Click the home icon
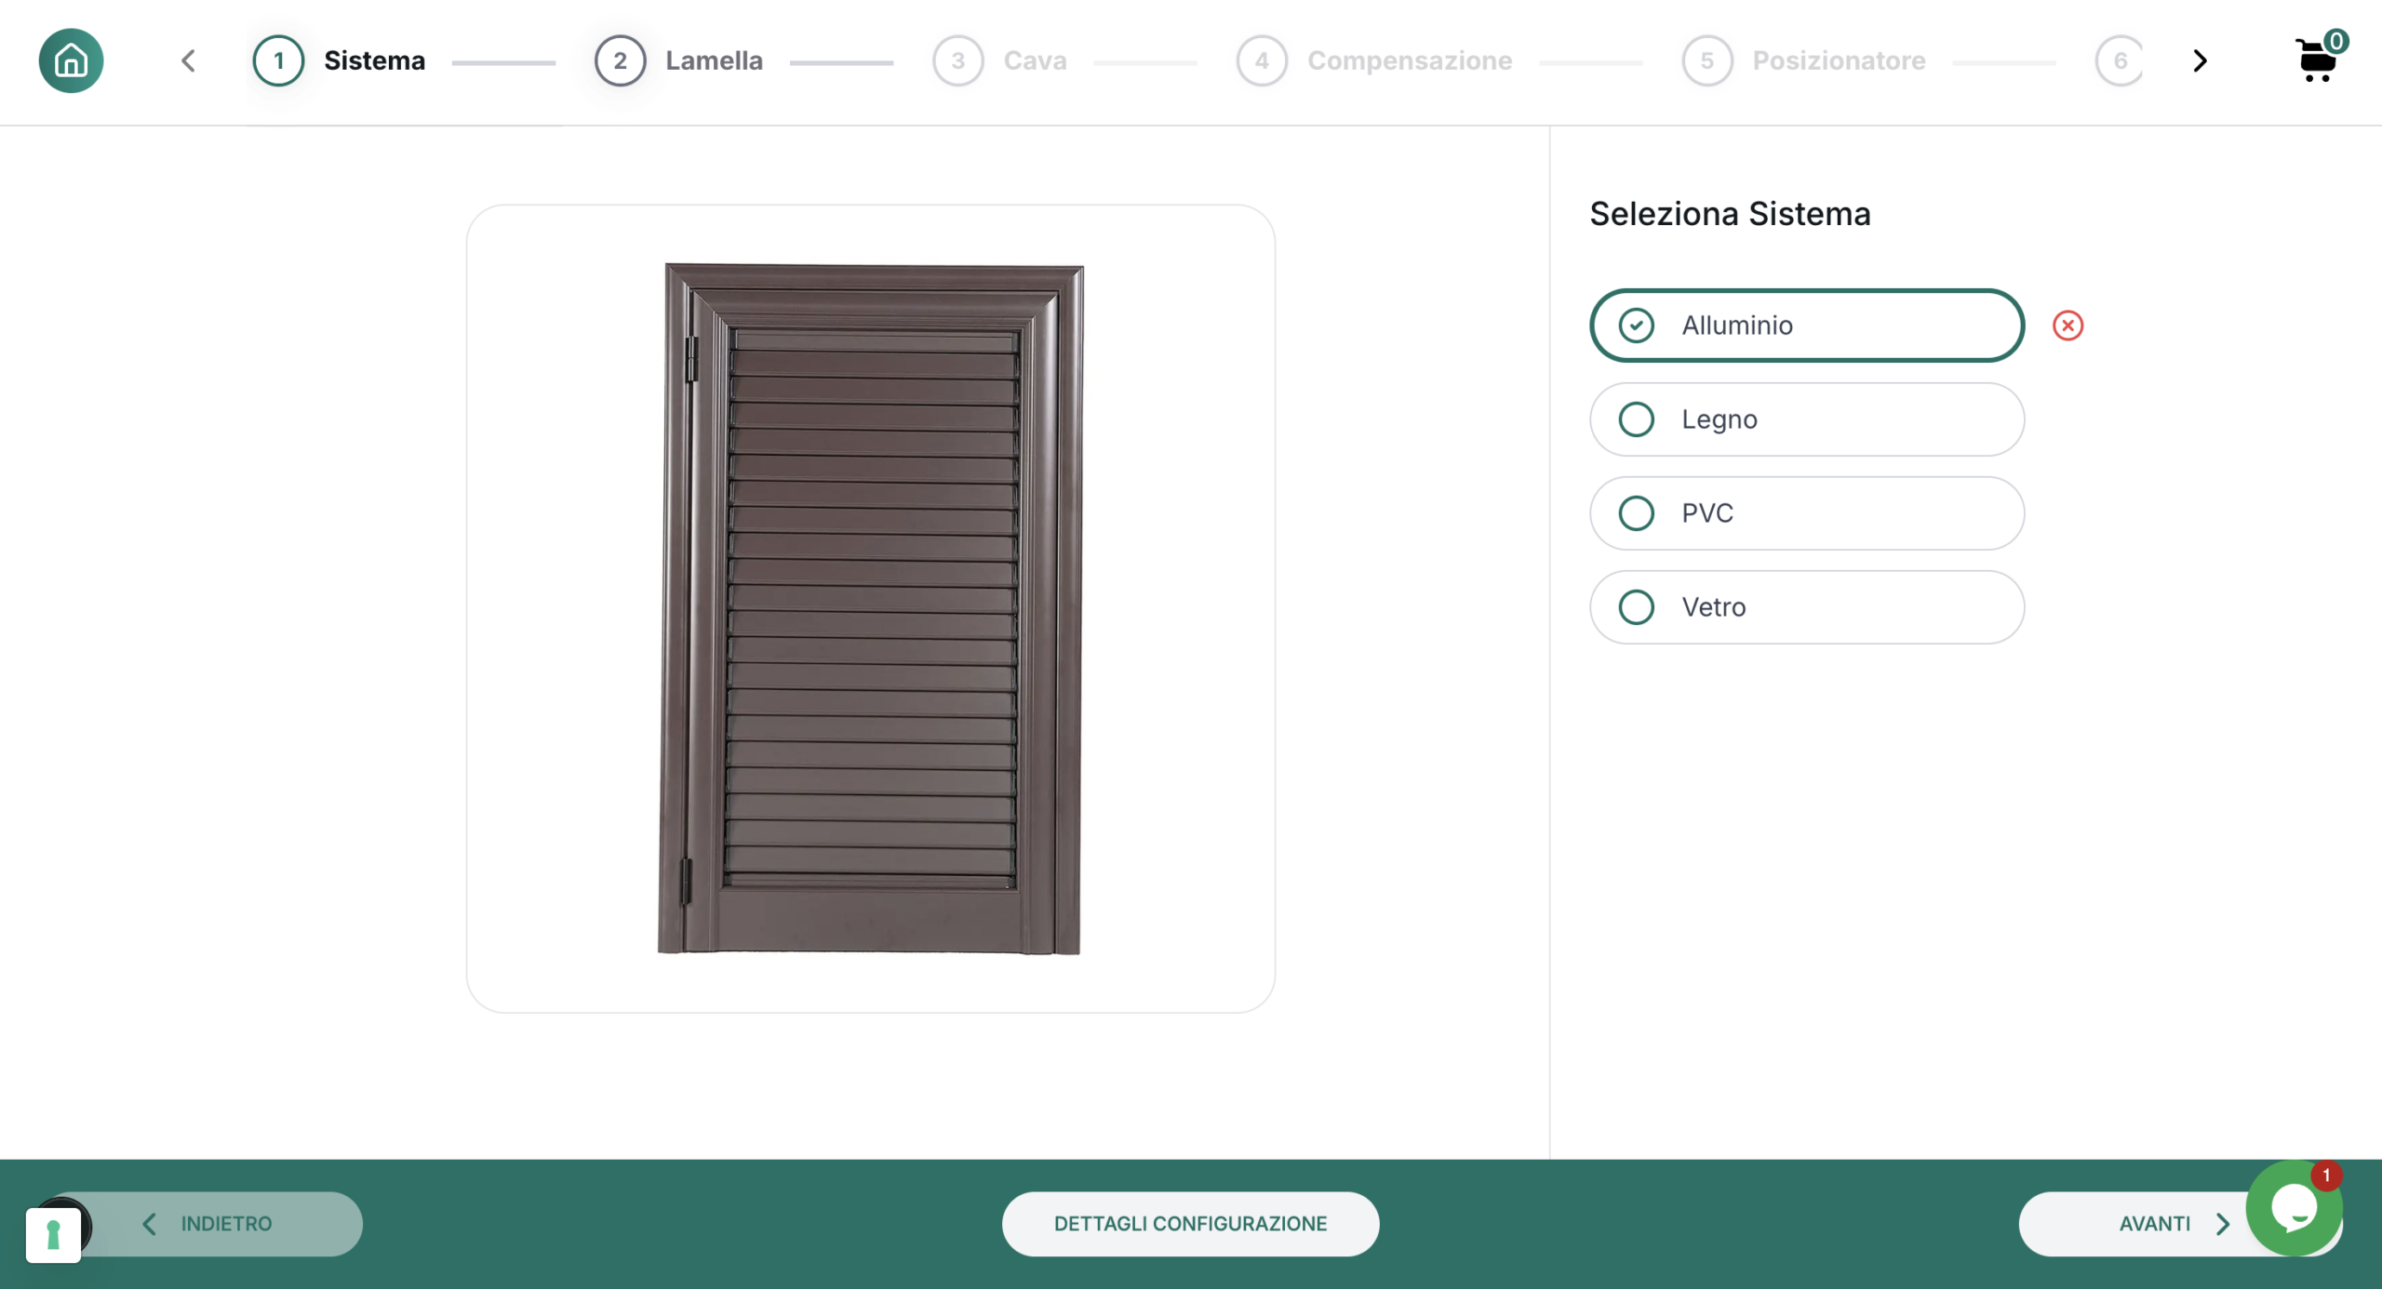The height and width of the screenshot is (1289, 2382). pyautogui.click(x=71, y=60)
